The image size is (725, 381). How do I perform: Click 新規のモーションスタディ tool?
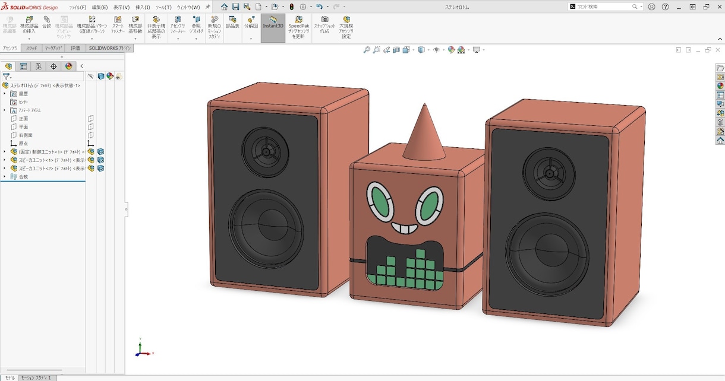[214, 27]
